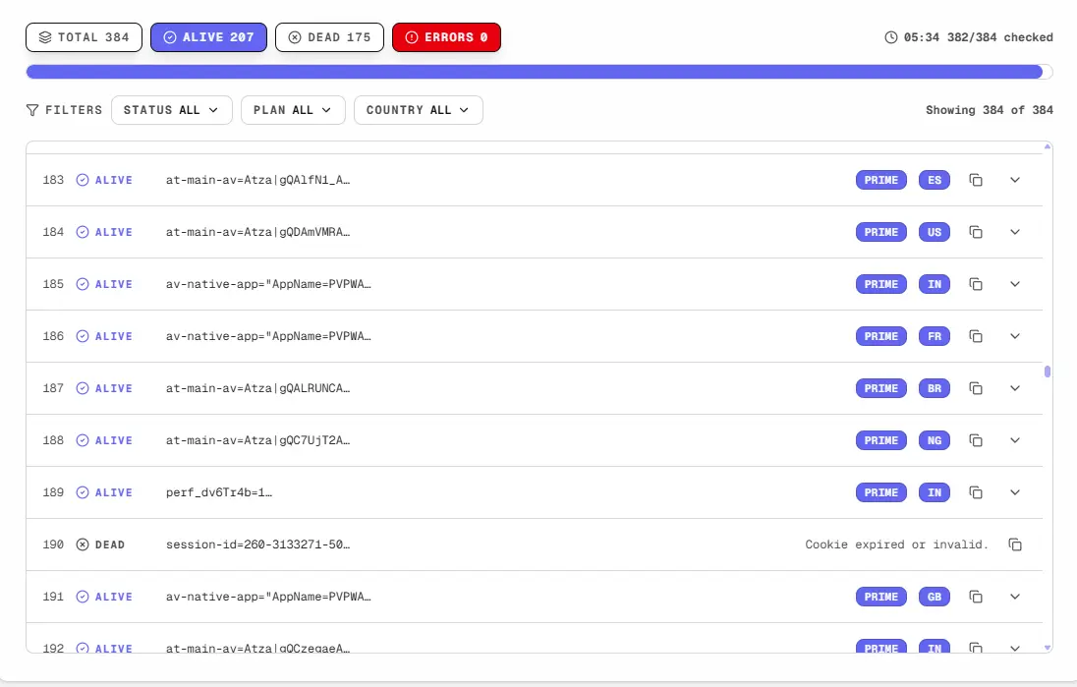Image resolution: width=1077 pixels, height=687 pixels.
Task: Expand details for row 191
Action: pyautogui.click(x=1015, y=597)
